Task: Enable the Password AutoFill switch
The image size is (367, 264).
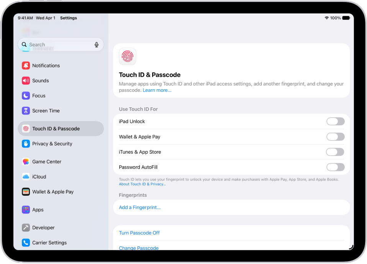Action: tap(336, 167)
